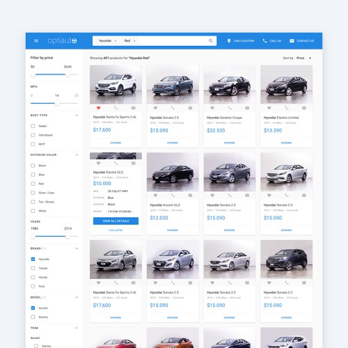
Task: Check the Hatchback body type
Action: [33, 135]
